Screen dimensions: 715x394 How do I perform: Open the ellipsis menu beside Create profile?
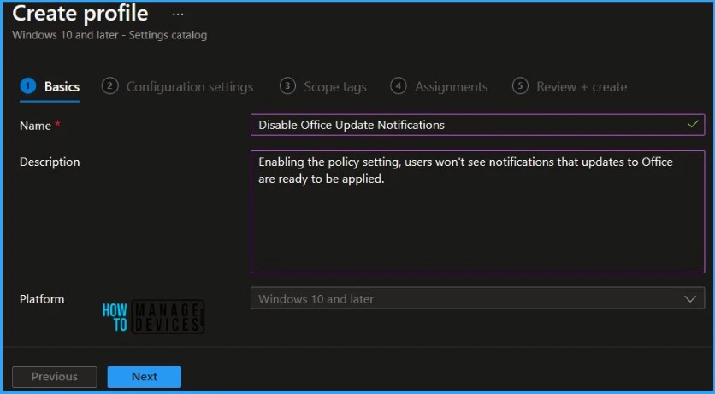[178, 15]
